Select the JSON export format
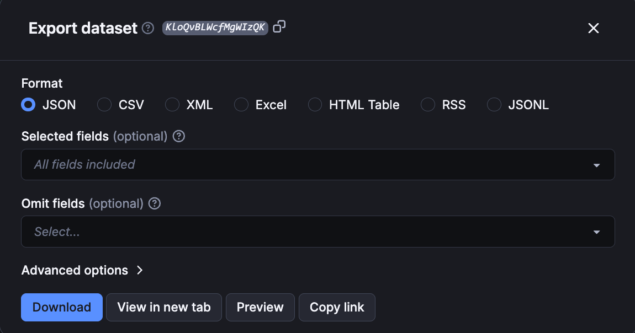The height and width of the screenshot is (333, 635). [x=28, y=105]
